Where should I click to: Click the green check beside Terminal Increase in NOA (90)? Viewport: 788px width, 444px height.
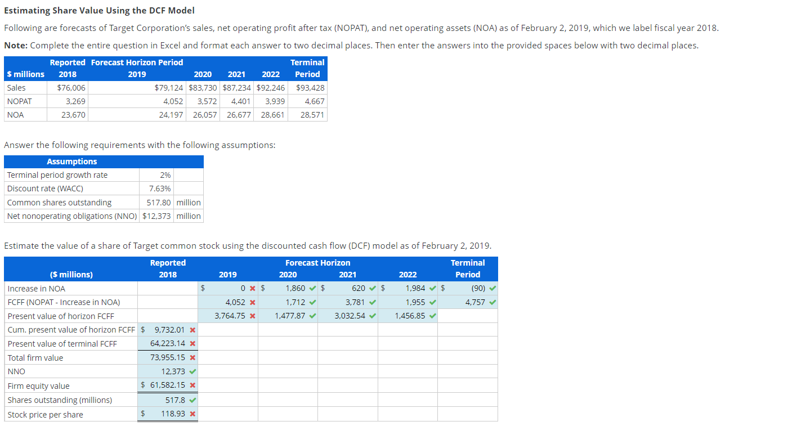[x=493, y=288]
